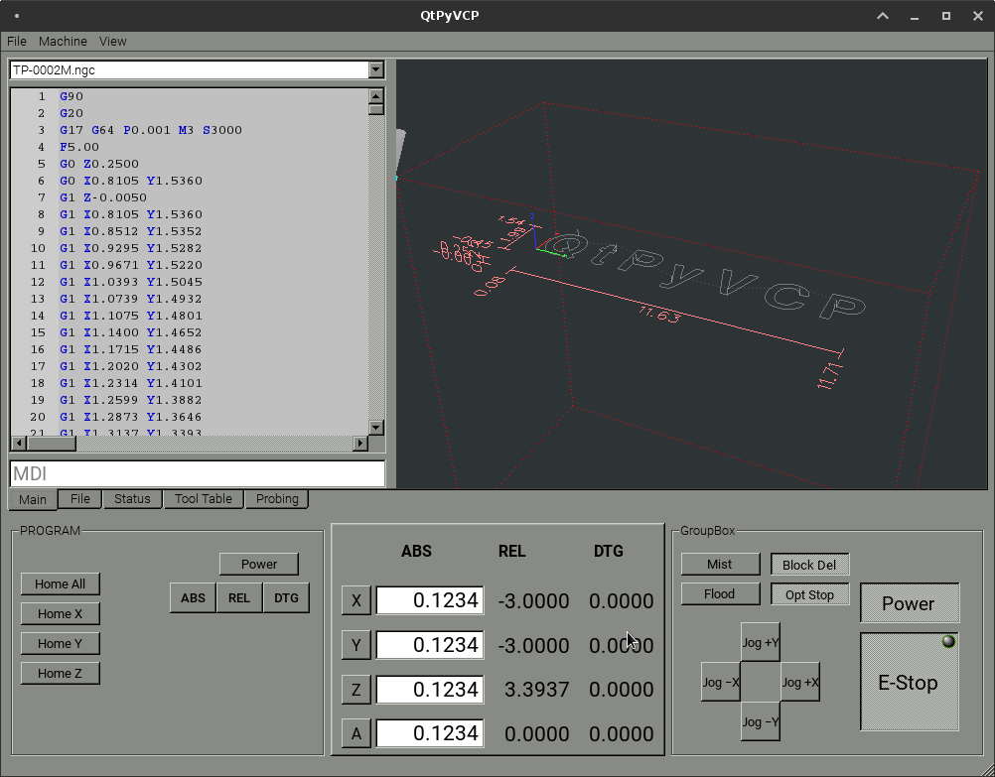This screenshot has width=995, height=777.
Task: Expand the TP-0002M.ngc file dropdown arrow
Action: click(x=376, y=69)
